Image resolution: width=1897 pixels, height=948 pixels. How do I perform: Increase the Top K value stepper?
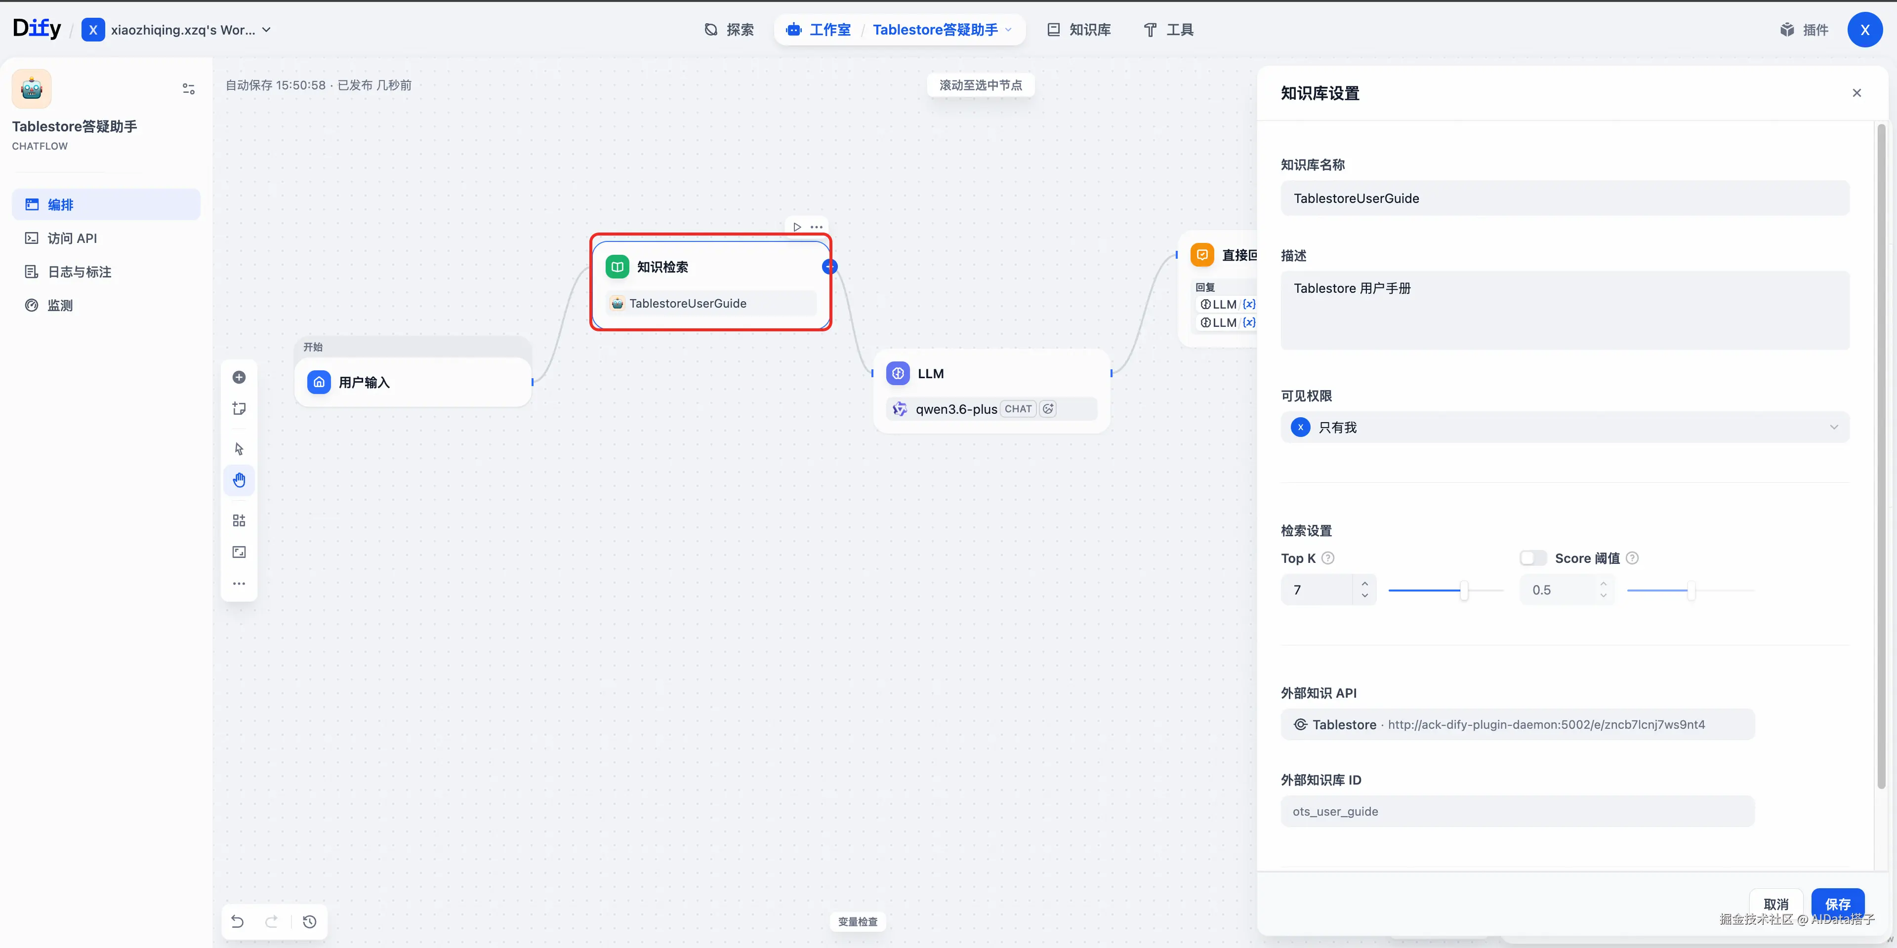click(1364, 583)
